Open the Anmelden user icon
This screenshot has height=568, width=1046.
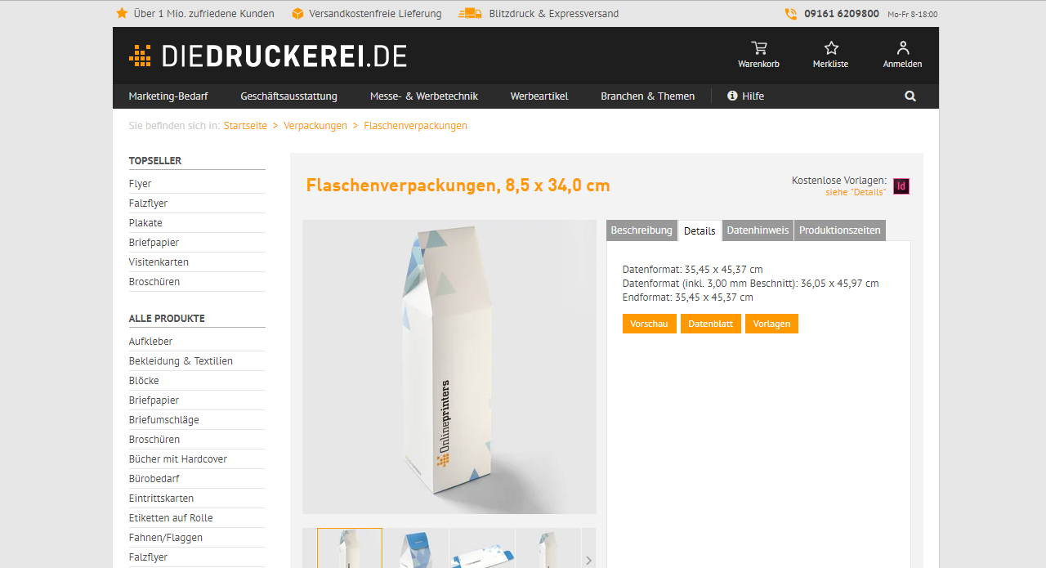coord(902,48)
